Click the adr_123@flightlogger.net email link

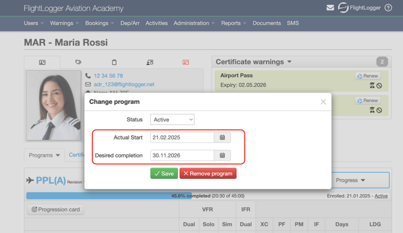point(124,85)
